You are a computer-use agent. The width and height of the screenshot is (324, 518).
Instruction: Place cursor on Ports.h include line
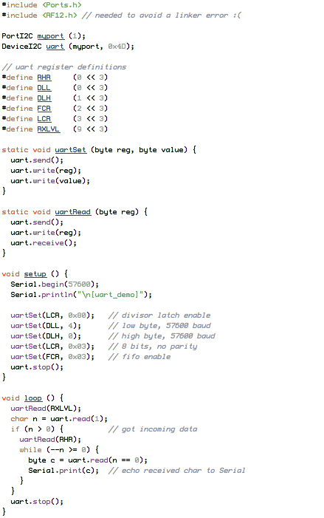coord(41,5)
